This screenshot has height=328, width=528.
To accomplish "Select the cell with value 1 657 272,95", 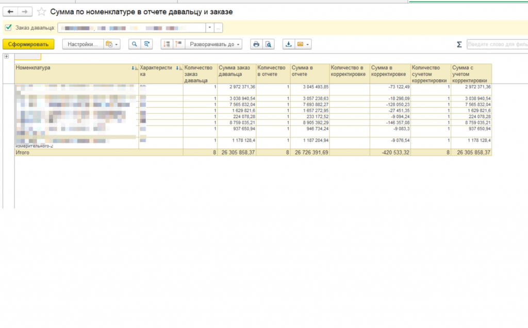I will click(310, 111).
